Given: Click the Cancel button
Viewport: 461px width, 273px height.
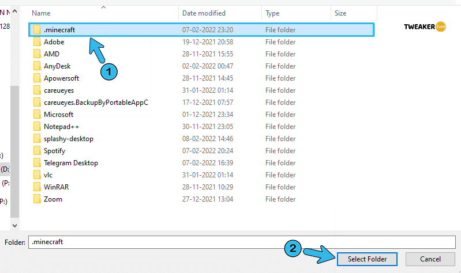Looking at the screenshot, I should (x=430, y=259).
